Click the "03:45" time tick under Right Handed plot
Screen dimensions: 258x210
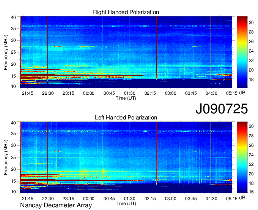click(191, 93)
